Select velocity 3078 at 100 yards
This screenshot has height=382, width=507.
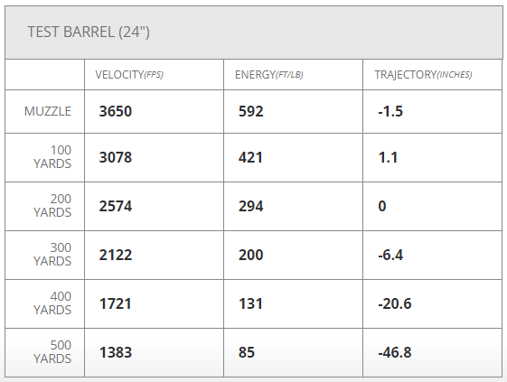[x=116, y=157]
